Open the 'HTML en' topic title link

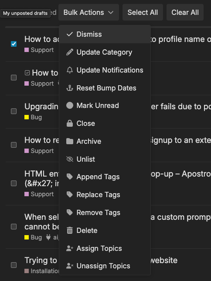[42, 178]
